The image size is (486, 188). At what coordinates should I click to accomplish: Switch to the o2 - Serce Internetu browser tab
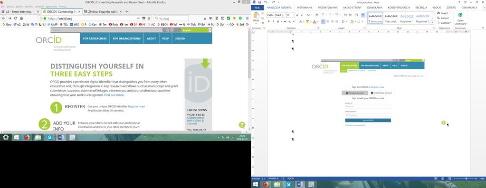(20, 11)
